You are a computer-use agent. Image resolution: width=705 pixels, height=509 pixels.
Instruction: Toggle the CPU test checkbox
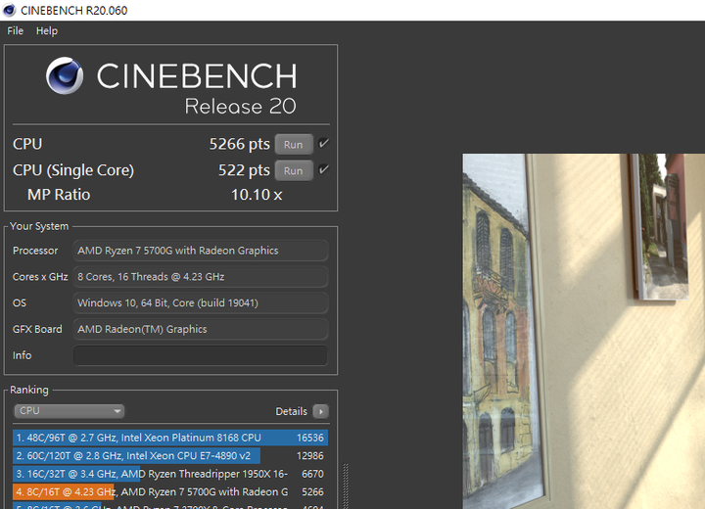[x=323, y=144]
